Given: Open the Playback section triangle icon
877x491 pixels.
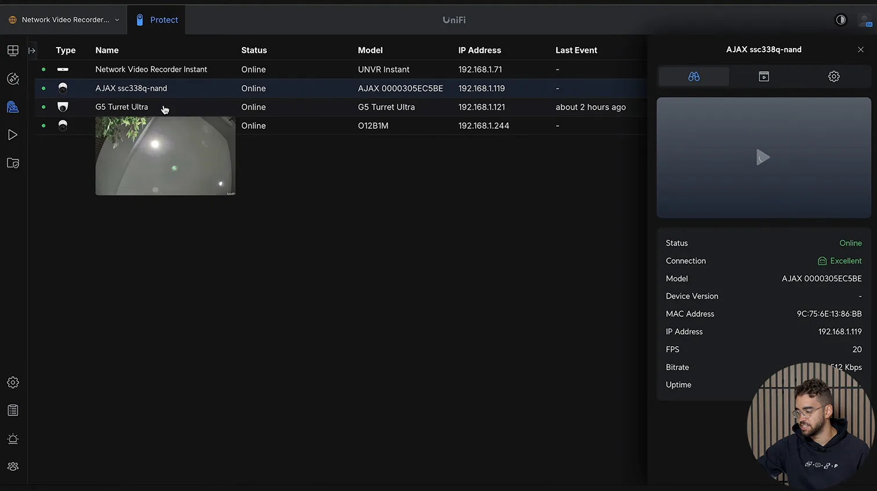Looking at the screenshot, I should click(x=13, y=135).
